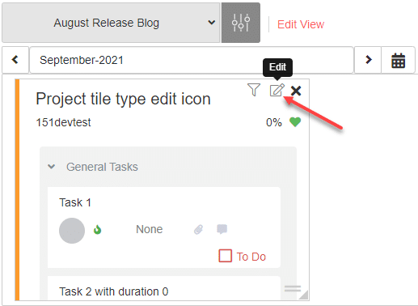Click the Project tile type edit icon title

123,99
